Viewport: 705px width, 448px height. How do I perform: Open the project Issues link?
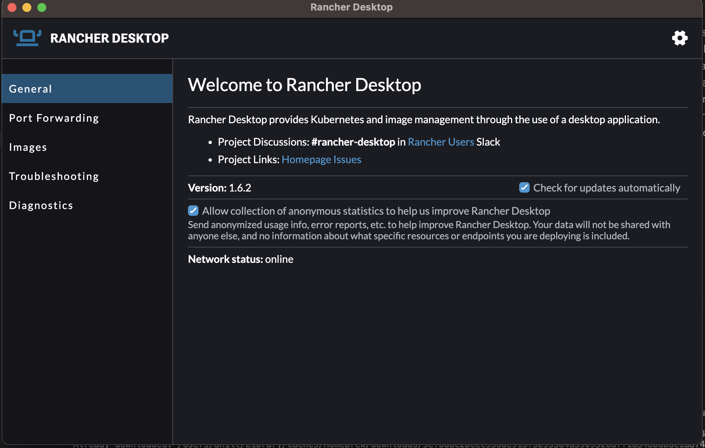[x=347, y=159]
